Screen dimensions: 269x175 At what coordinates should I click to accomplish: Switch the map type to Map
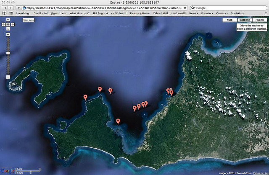229,20
